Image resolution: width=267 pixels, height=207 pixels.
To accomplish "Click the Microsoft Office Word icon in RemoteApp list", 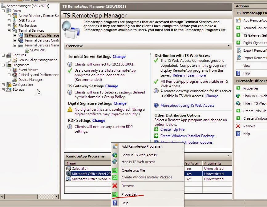I will coord(68,179).
